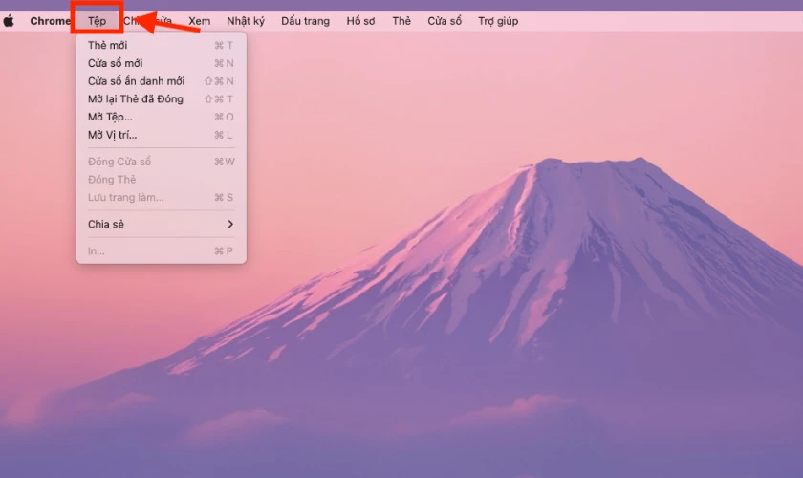Close the open Tệp menu bar item
This screenshot has width=803, height=478.
(97, 21)
